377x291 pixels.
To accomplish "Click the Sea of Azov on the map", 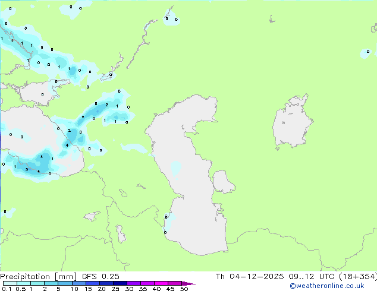I will (x=40, y=94).
